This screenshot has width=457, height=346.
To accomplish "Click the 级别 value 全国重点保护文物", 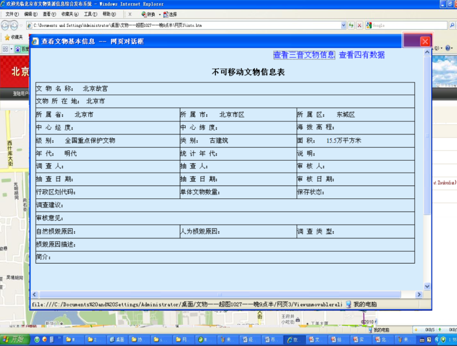I will tap(90, 141).
